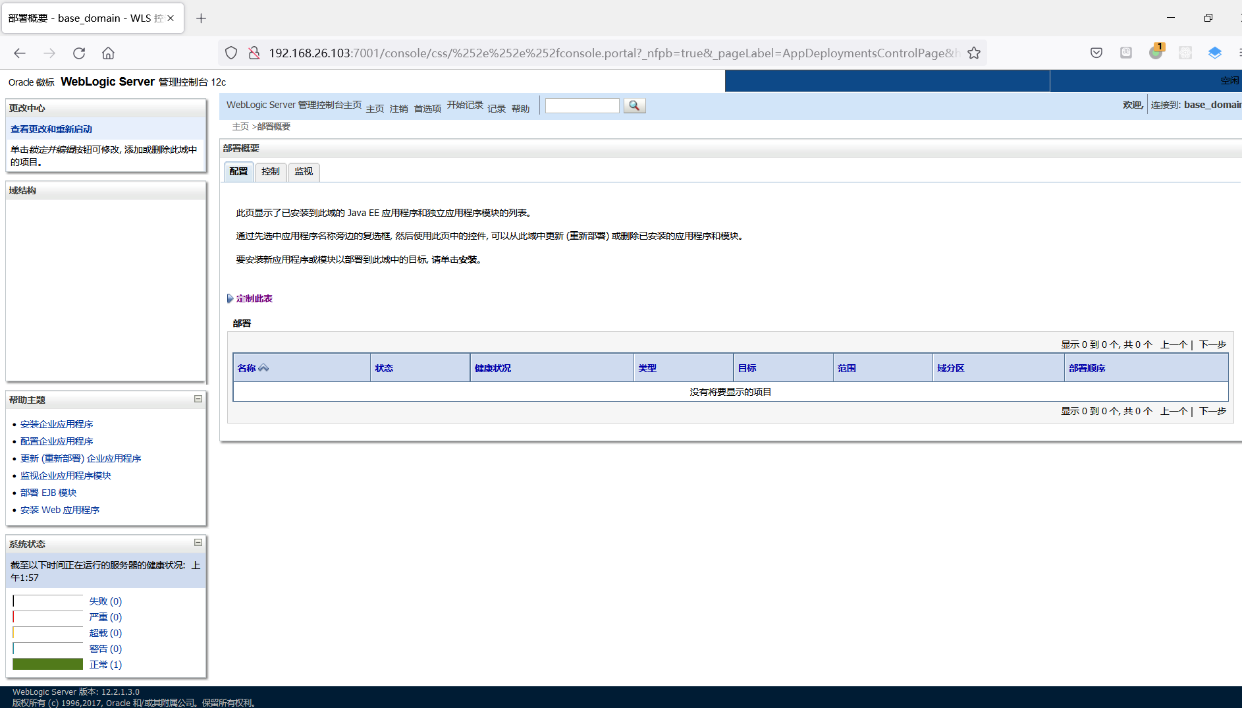Sort table by 名称 column arrow
The image size is (1242, 708).
[263, 368]
